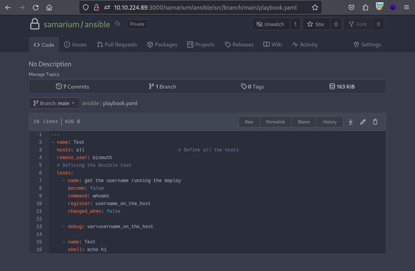Viewport: 415px width, 271px height.
Task: Click the text 'shell: echo hi'
Action: point(87,250)
